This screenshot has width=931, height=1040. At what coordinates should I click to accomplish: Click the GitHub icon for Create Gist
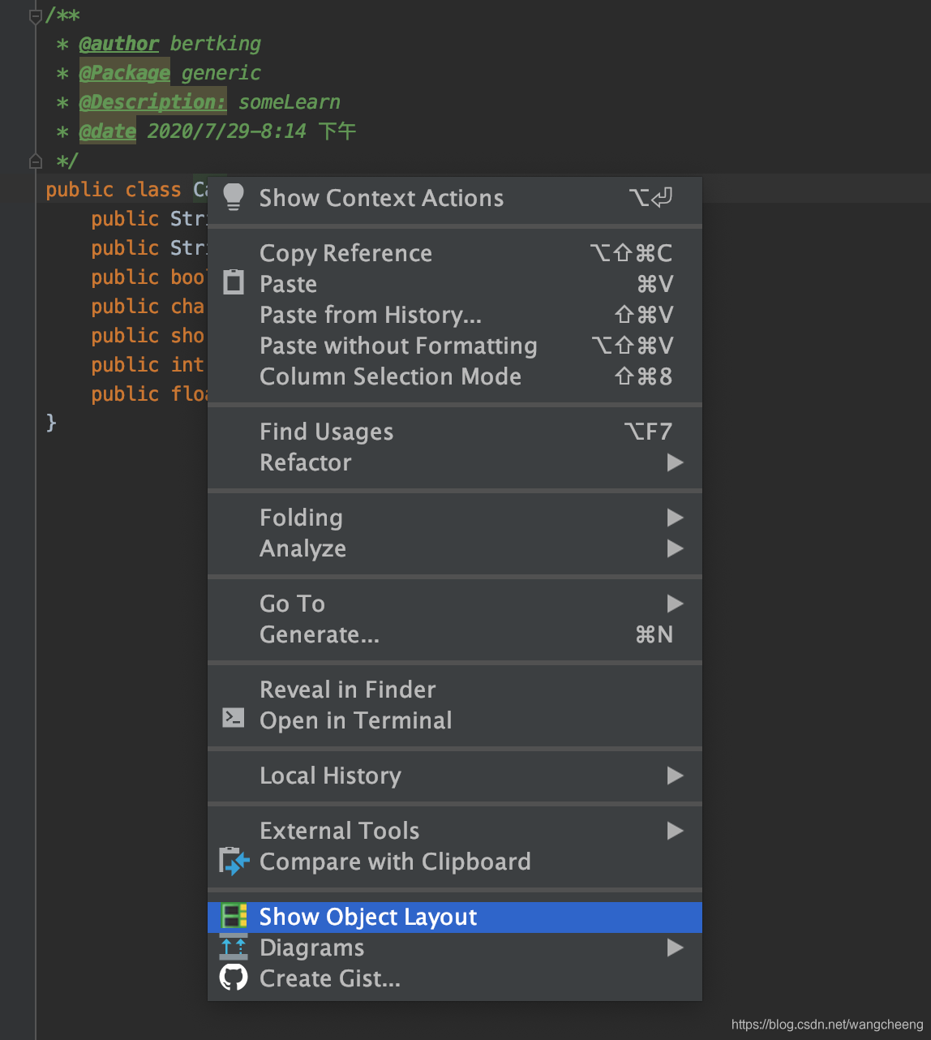tap(234, 978)
